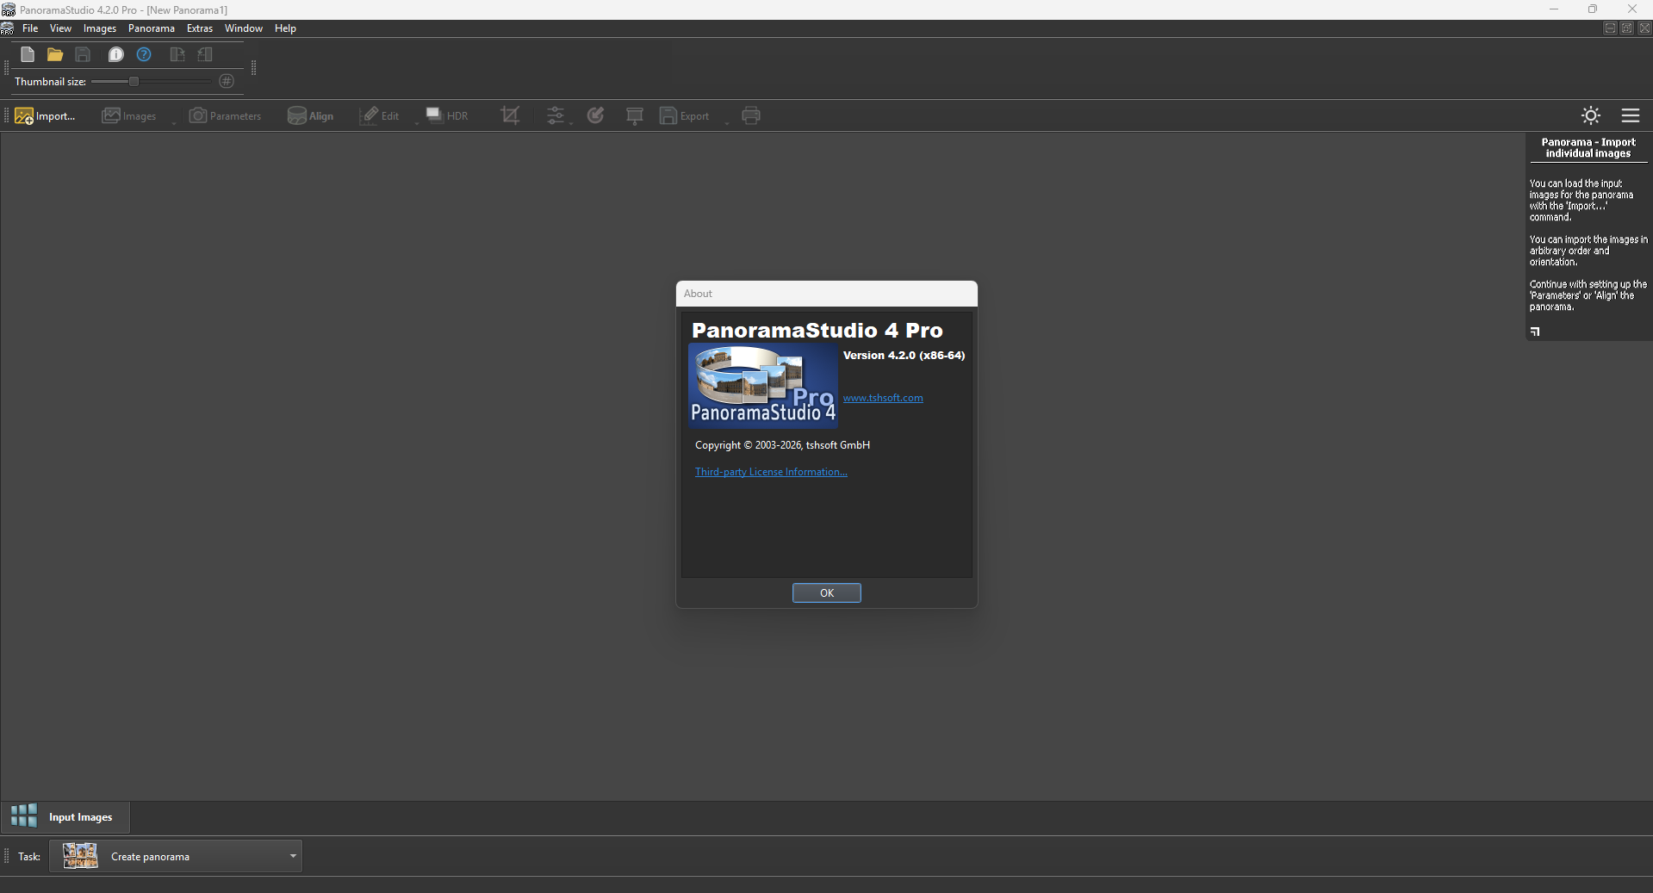Click Import... to load input images
1653x893 pixels.
click(x=46, y=116)
